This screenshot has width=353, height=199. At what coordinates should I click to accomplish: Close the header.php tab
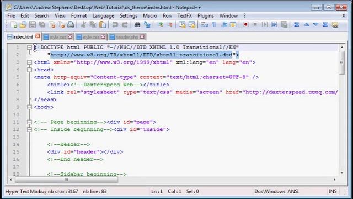click(x=142, y=36)
